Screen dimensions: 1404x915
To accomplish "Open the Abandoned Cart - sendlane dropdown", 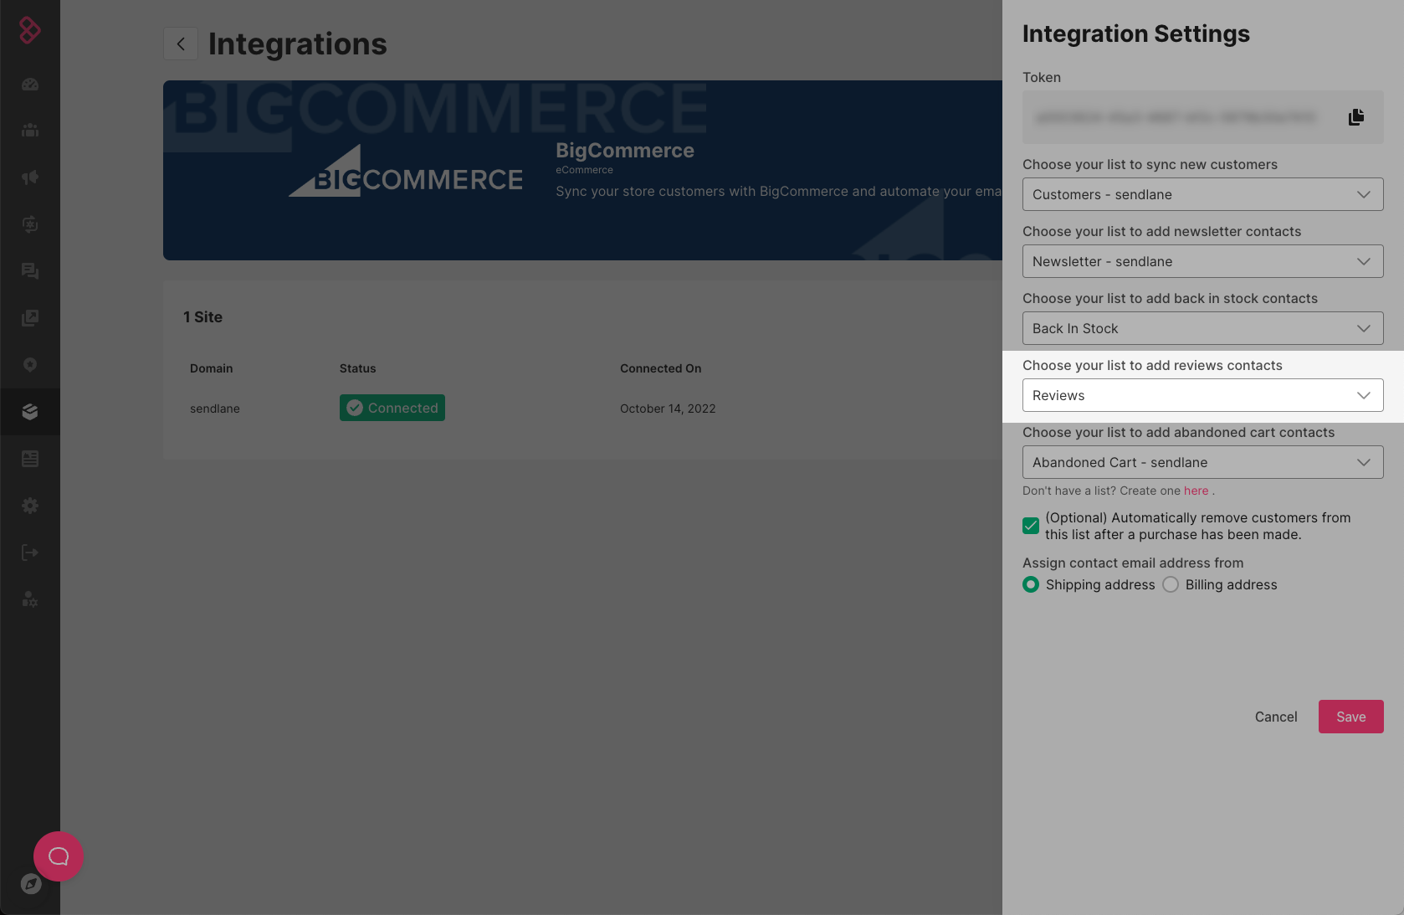I will (x=1203, y=462).
